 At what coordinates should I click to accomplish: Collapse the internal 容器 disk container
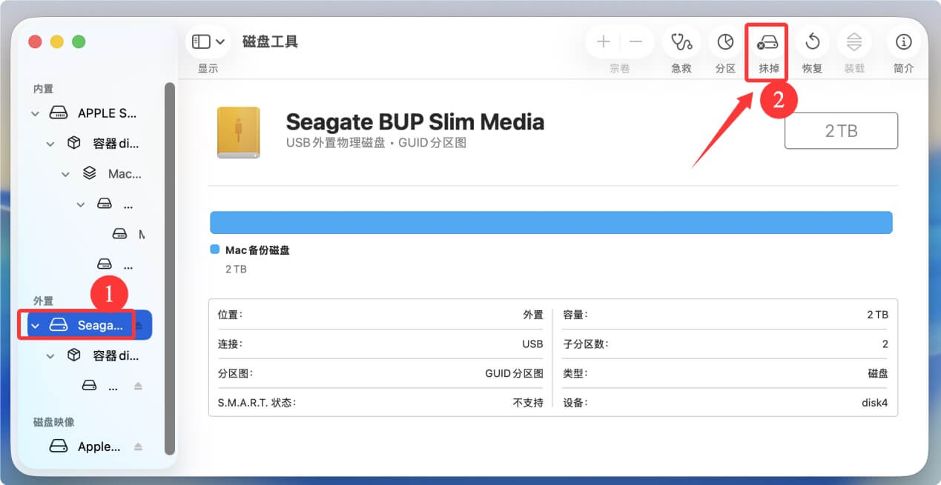(x=50, y=144)
